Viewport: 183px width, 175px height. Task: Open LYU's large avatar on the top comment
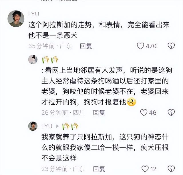point(15,19)
